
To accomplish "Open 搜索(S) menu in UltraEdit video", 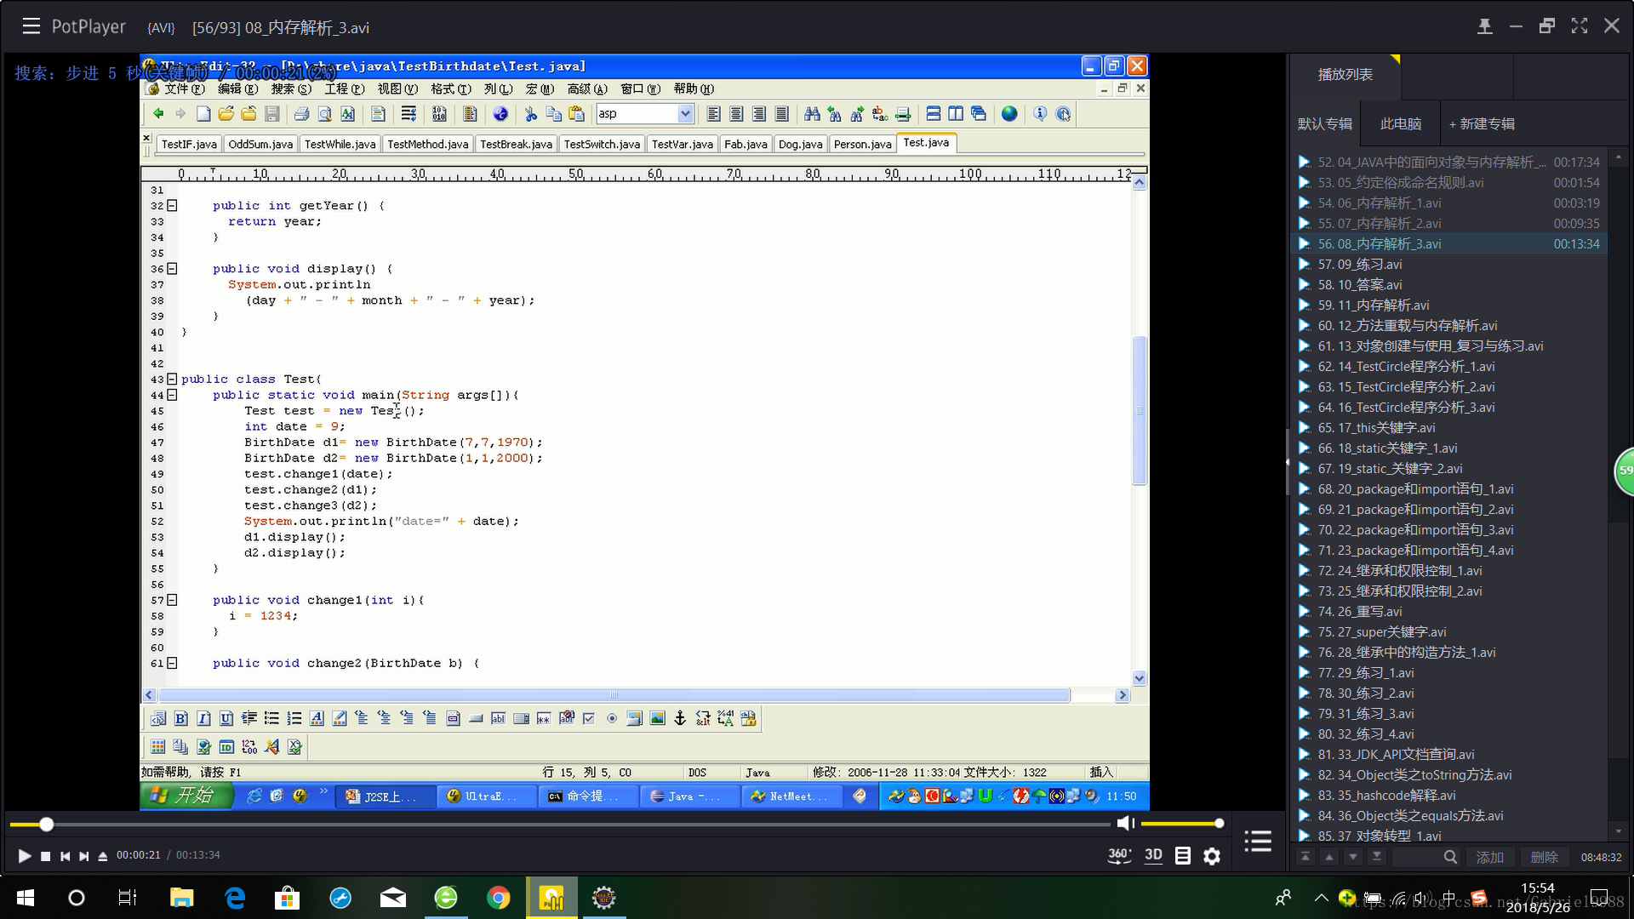I will click(291, 88).
